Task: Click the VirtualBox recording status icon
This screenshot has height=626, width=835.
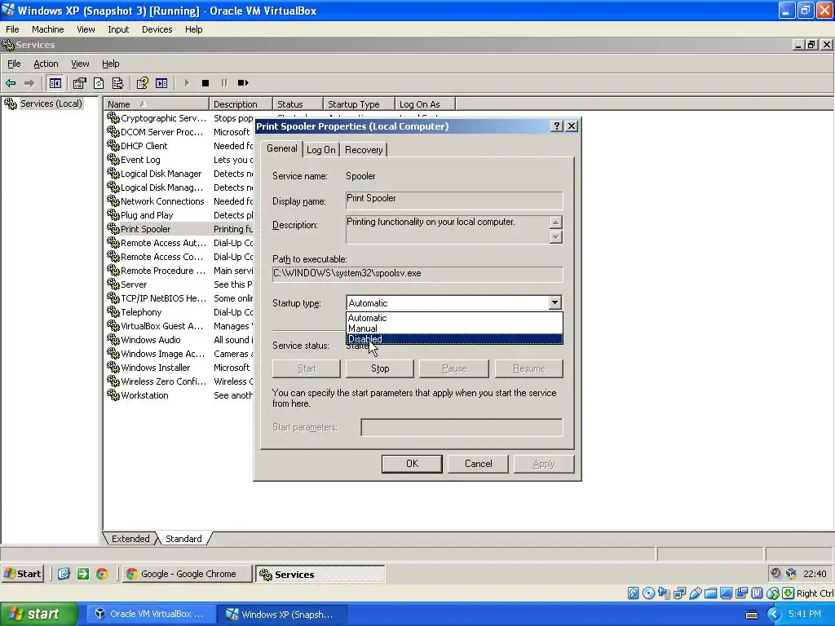Action: tap(741, 593)
